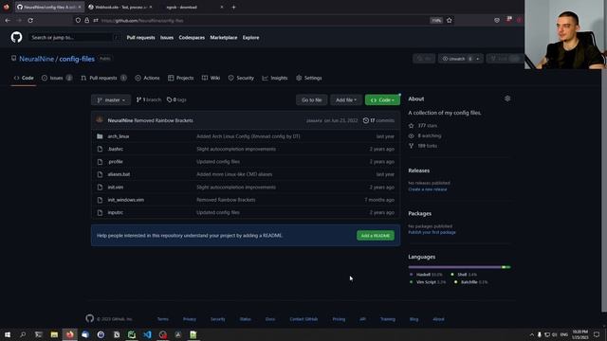Screen dimensions: 607x341
Task: Click Publish your first package link
Action: click(432, 232)
